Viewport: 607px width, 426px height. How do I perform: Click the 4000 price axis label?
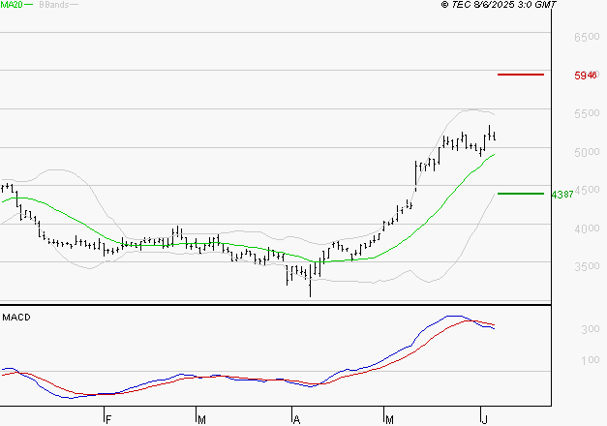(587, 228)
